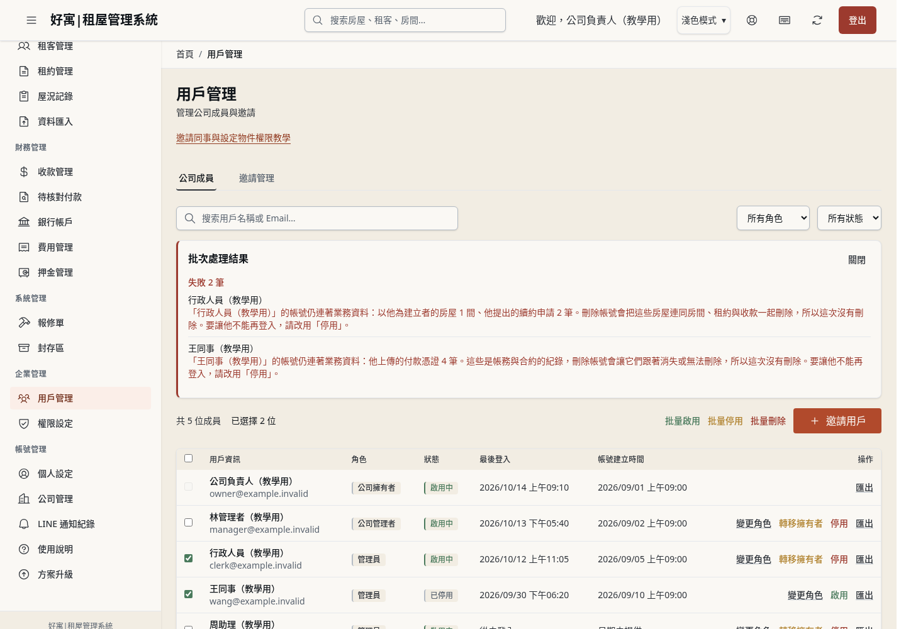Image resolution: width=906 pixels, height=629 pixels.
Task: Open 租約管理 via its document icon
Action: click(x=24, y=71)
